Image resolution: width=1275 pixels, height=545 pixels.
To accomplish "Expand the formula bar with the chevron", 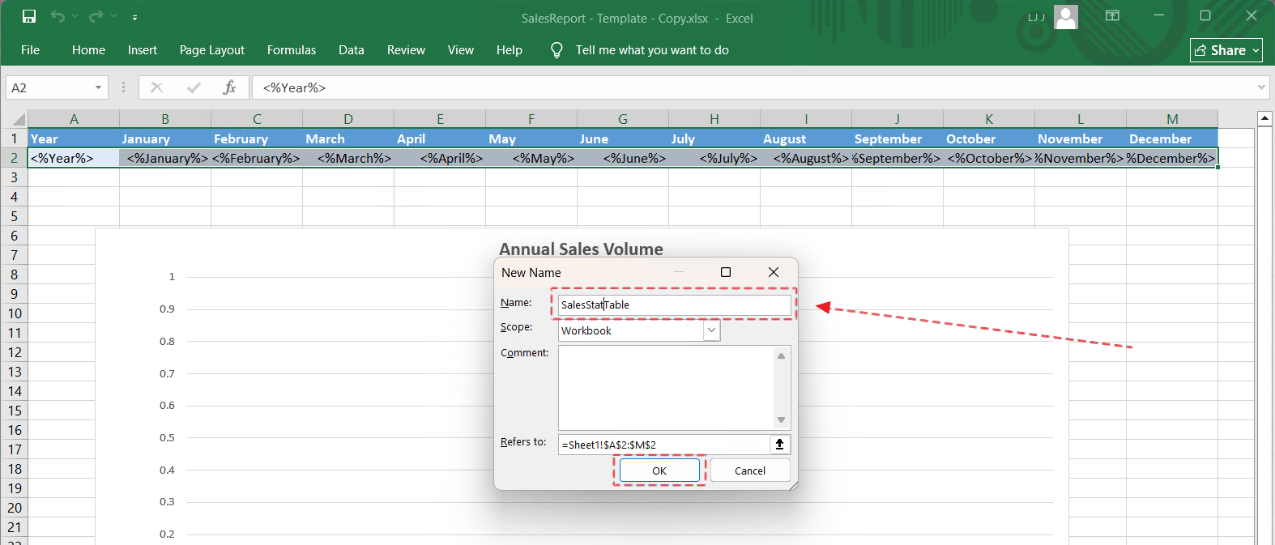I will 1261,87.
